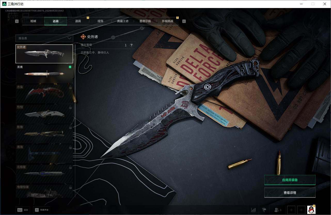Click the 三角洲行动 title bar app icon

click(x=4, y=4)
